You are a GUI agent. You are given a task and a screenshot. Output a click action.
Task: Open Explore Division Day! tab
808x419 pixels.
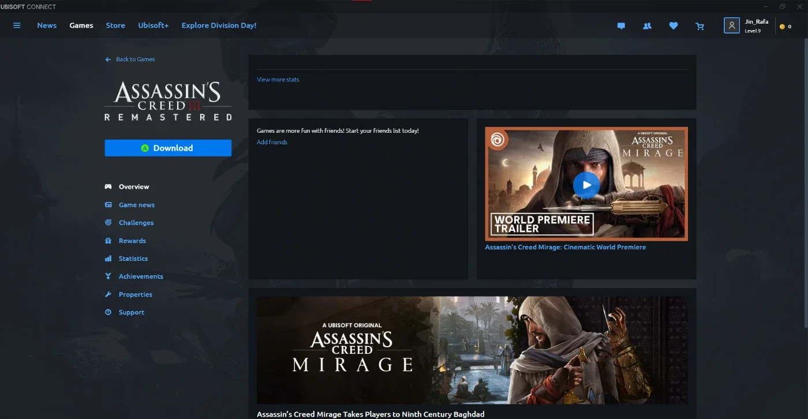[x=219, y=25]
